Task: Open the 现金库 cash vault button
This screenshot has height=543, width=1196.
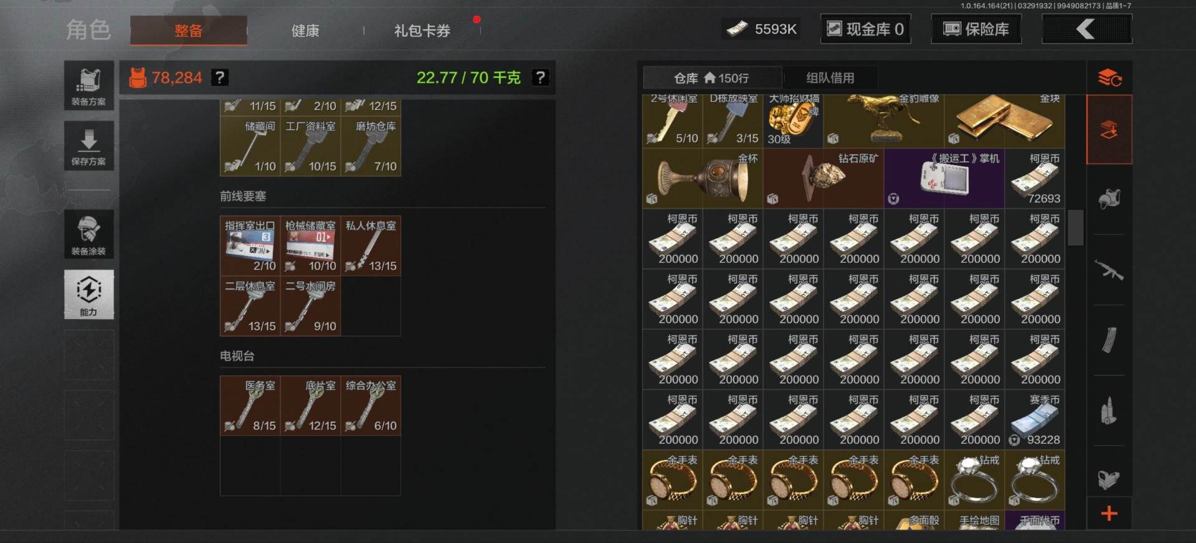Action: [865, 29]
